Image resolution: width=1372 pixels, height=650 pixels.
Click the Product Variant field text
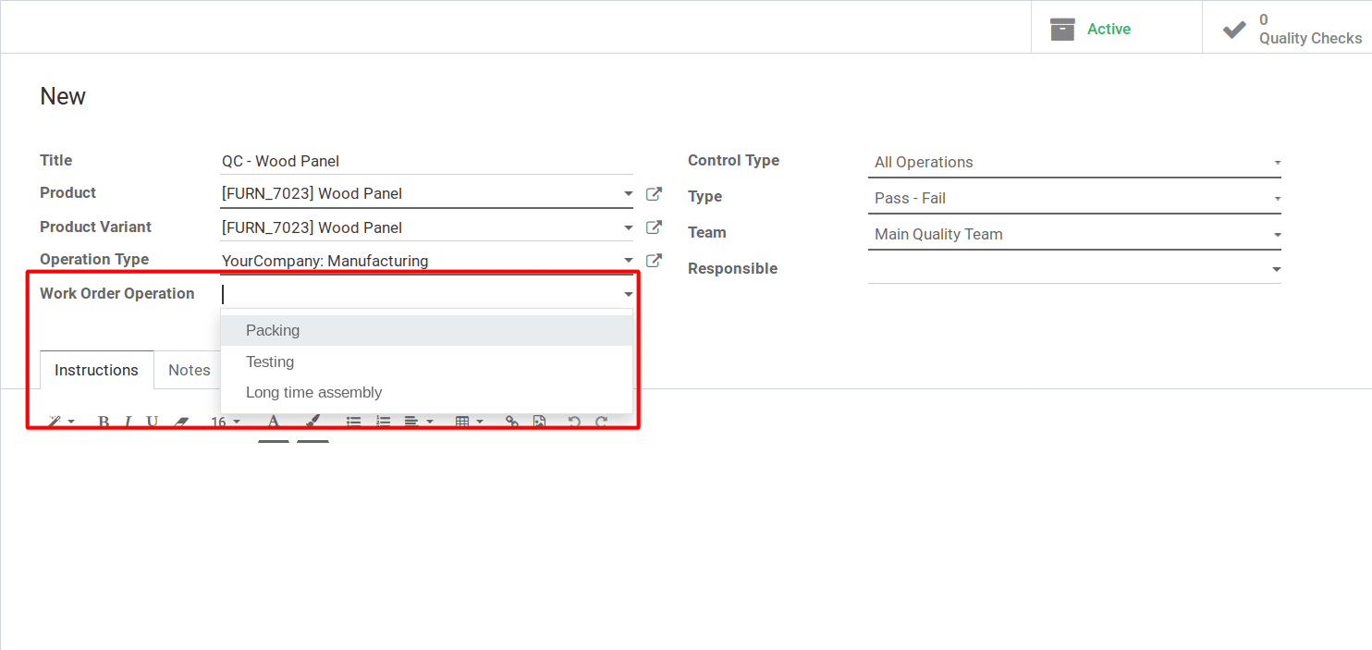[312, 227]
